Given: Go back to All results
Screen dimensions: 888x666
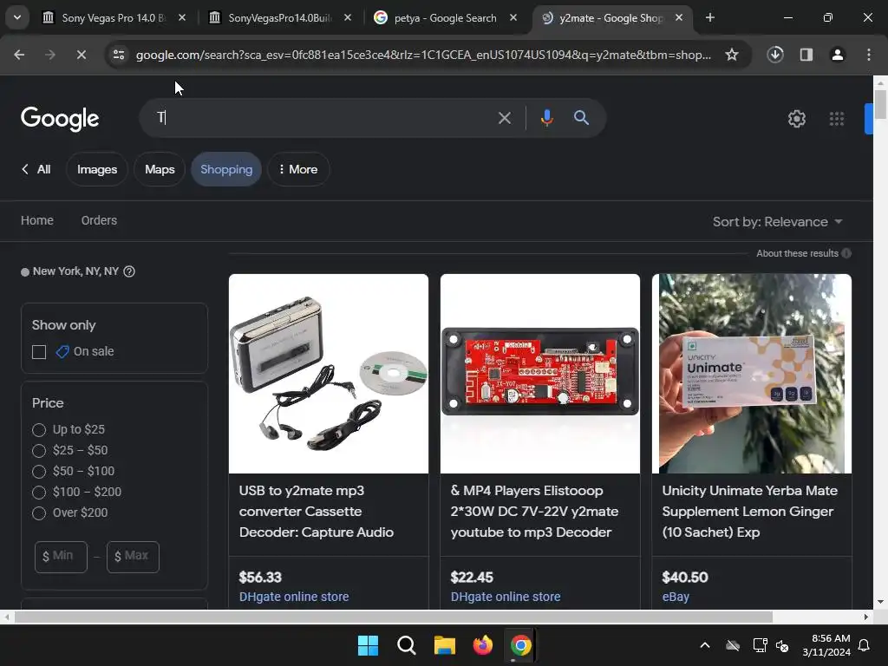Looking at the screenshot, I should coord(36,169).
